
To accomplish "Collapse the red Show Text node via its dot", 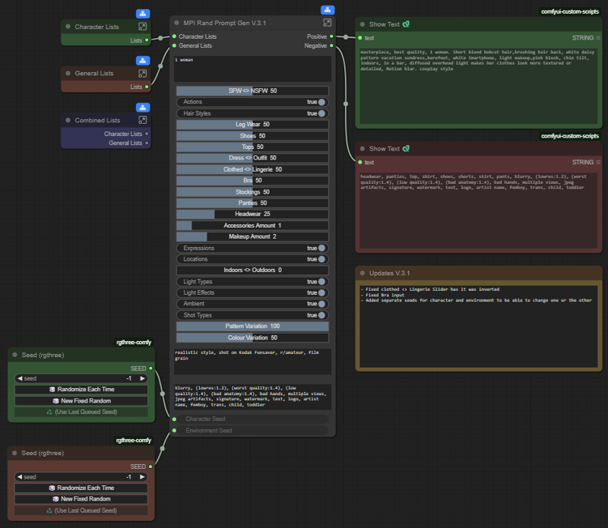I will click(x=362, y=149).
